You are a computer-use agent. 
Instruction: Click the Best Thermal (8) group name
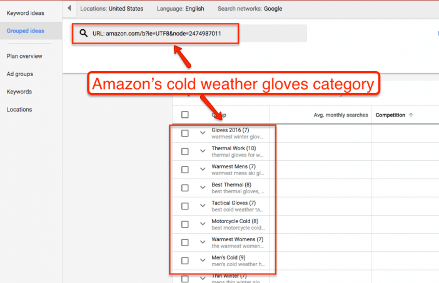tap(231, 185)
